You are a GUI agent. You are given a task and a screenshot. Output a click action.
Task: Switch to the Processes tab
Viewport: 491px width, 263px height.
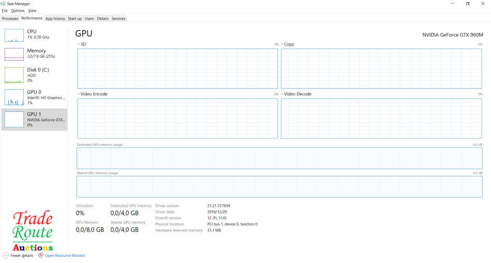click(10, 19)
